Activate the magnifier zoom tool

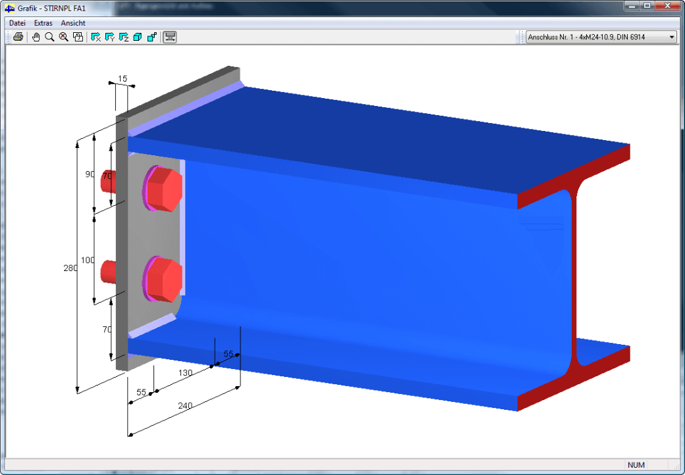pos(50,37)
